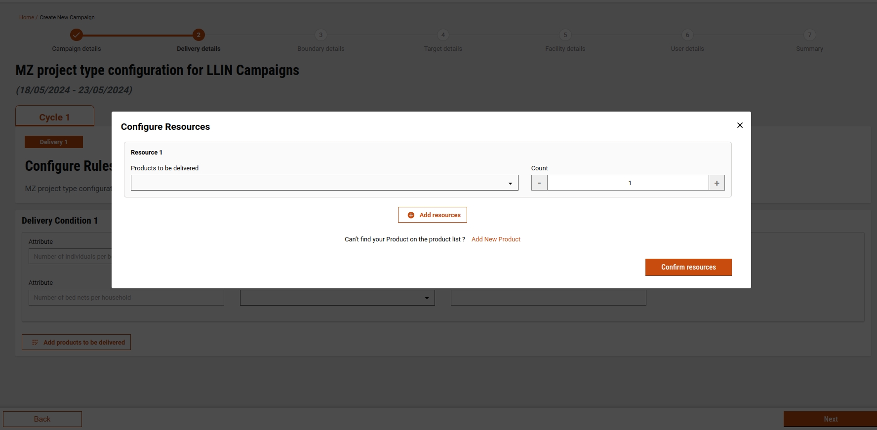The image size is (877, 430).
Task: Click the Back button
Action: [x=42, y=419]
